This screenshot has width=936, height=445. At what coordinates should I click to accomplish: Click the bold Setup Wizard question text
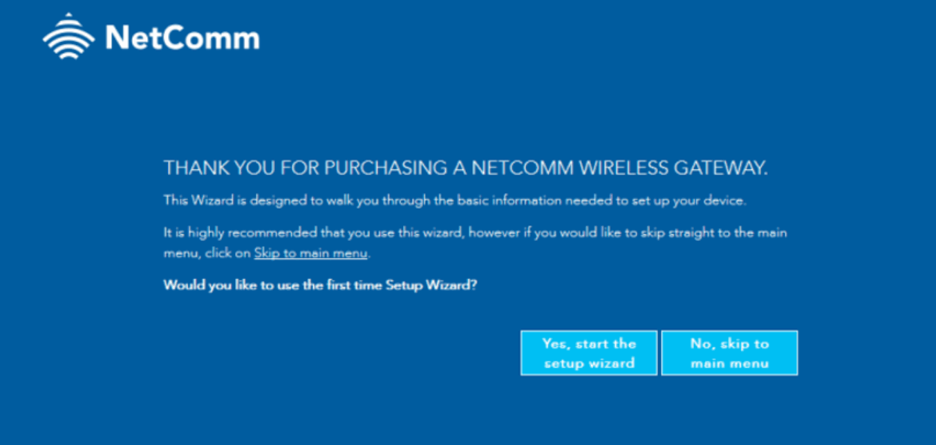(320, 285)
